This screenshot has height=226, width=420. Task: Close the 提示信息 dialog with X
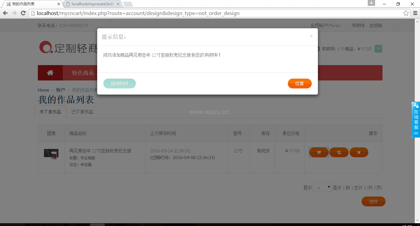[311, 36]
